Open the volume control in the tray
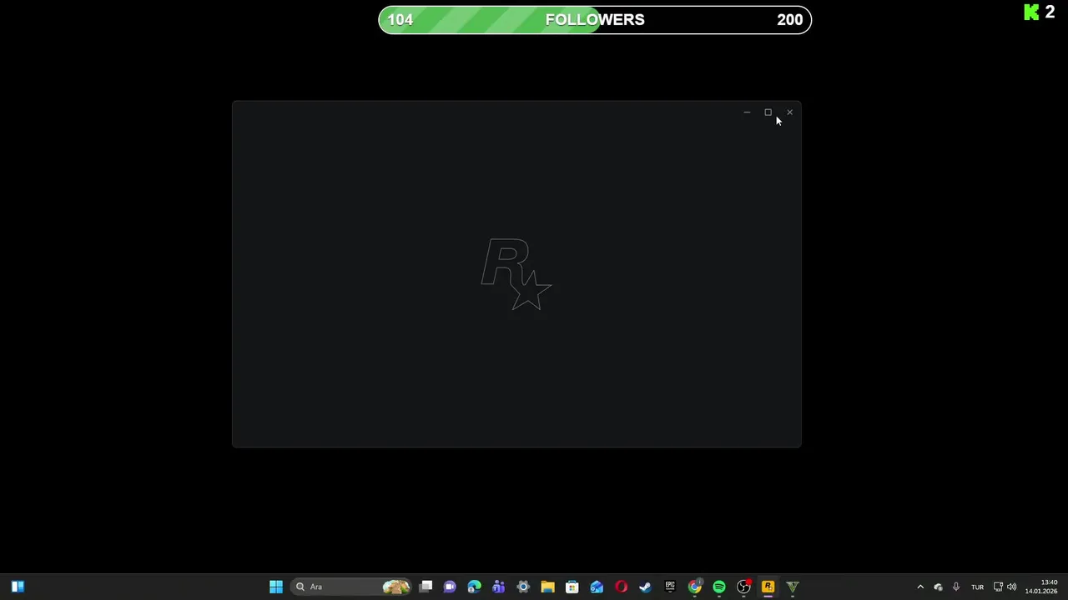 pos(1012,587)
